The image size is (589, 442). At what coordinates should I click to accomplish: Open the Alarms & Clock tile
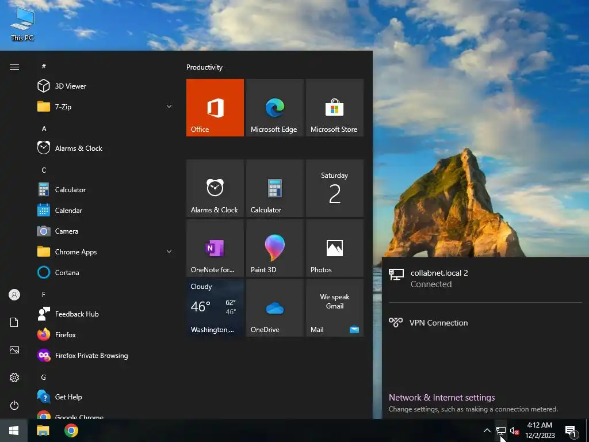coord(215,188)
